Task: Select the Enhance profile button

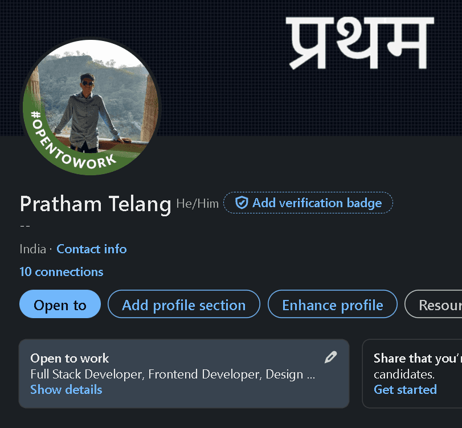Action: pos(333,304)
